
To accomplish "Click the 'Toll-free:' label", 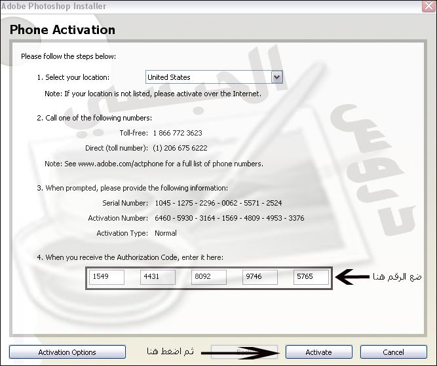I will coord(134,133).
